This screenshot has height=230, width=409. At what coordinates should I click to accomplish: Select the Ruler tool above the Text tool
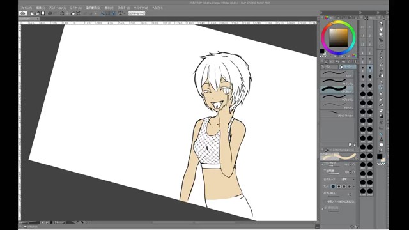tap(381, 134)
